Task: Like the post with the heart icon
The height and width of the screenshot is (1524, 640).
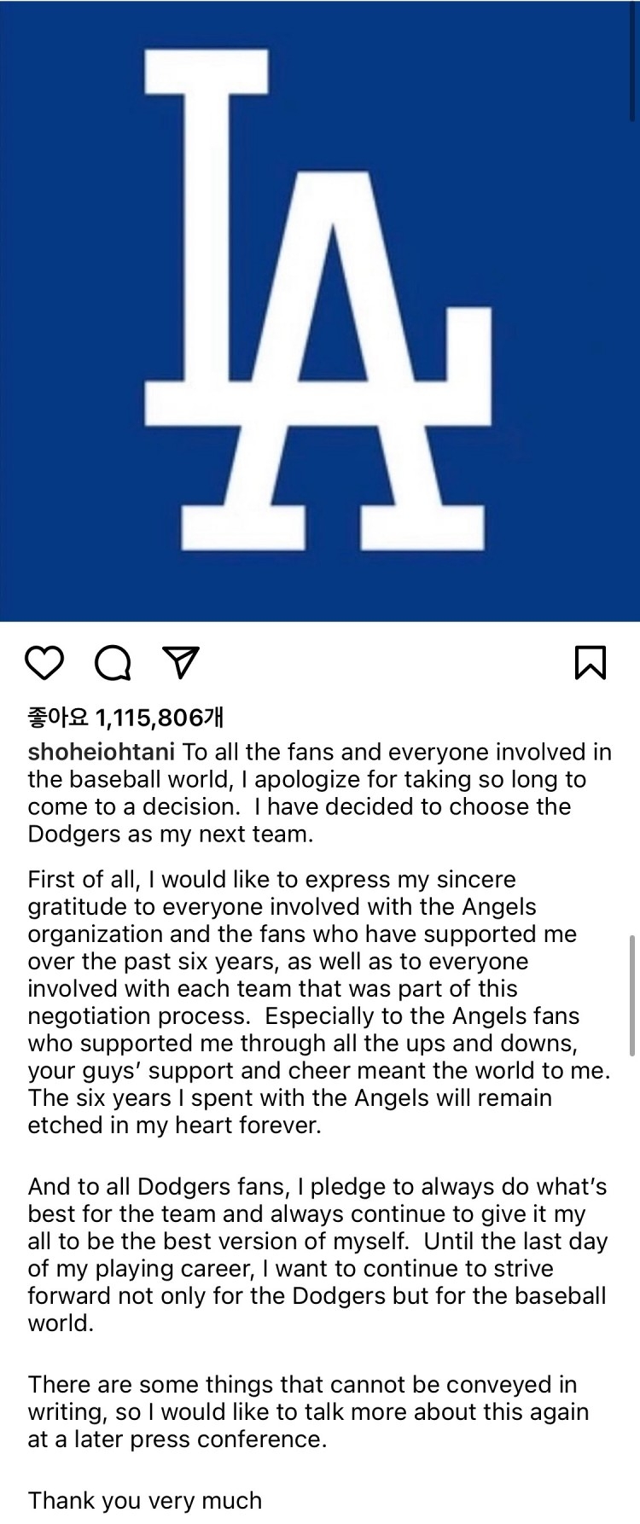Action: coord(44,663)
